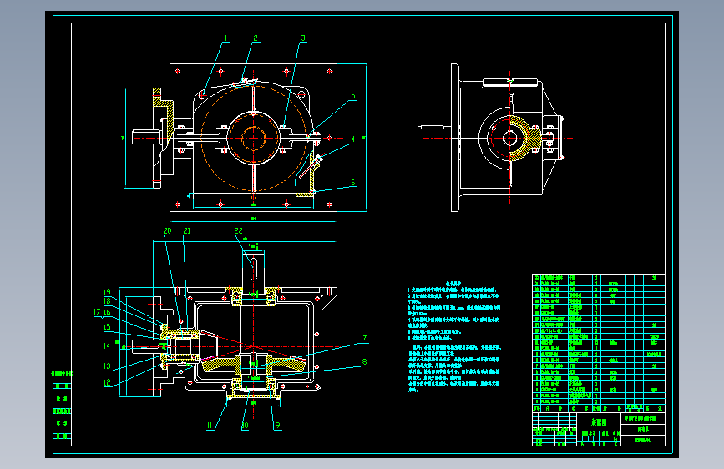Click part callout number 21

(186, 231)
